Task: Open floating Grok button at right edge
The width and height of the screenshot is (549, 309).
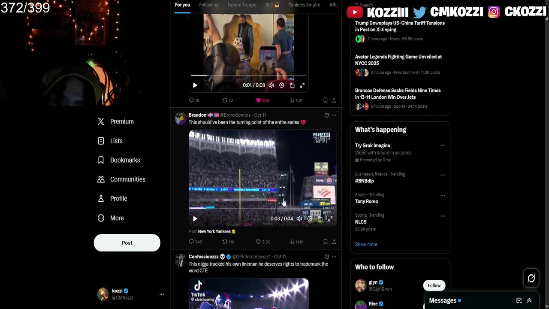Action: pyautogui.click(x=531, y=279)
